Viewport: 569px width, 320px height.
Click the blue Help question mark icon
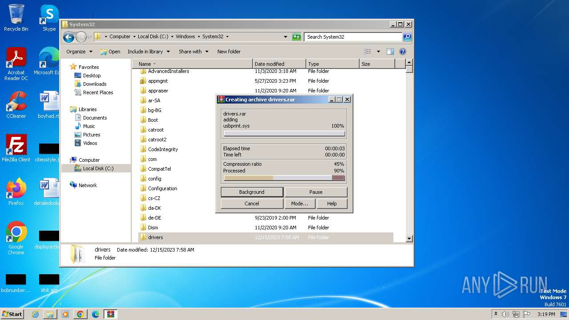[x=403, y=52]
